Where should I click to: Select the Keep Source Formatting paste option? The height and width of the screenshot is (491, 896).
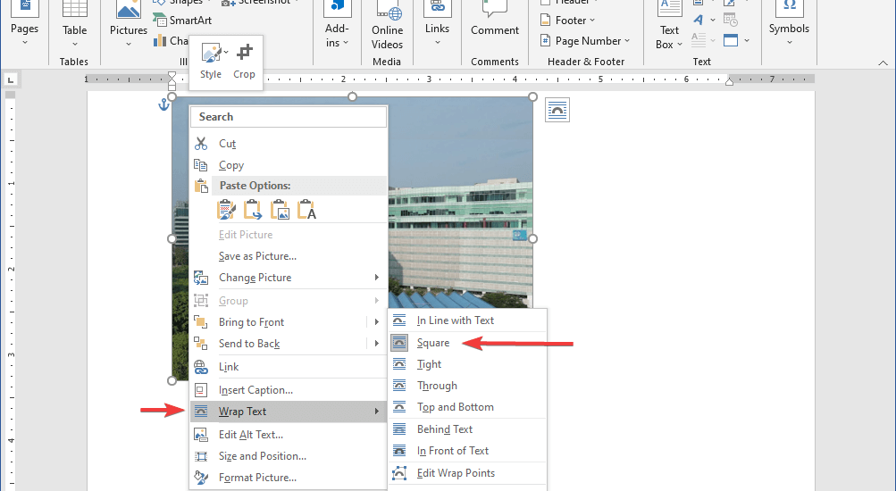(x=226, y=210)
